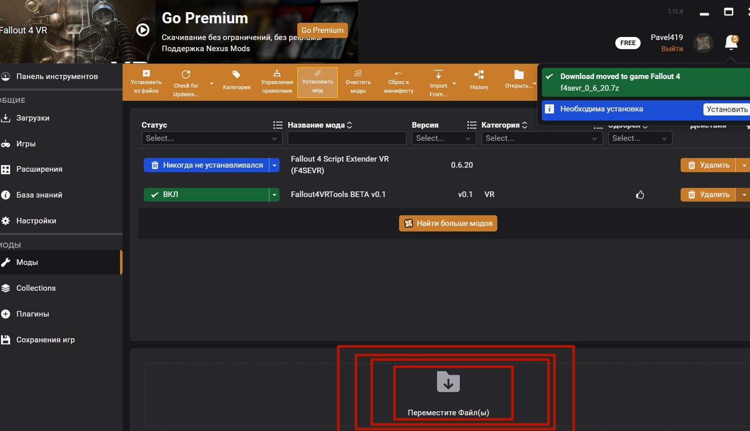This screenshot has width=750, height=431.
Task: Click Никогда не устанавливался status button
Action: 207,165
